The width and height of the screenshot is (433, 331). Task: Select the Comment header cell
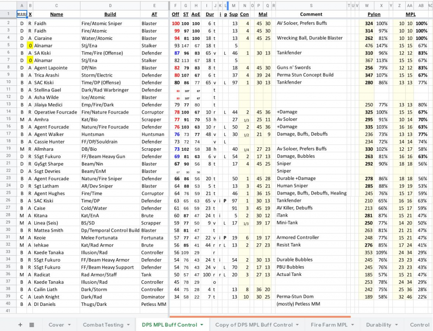311,14
